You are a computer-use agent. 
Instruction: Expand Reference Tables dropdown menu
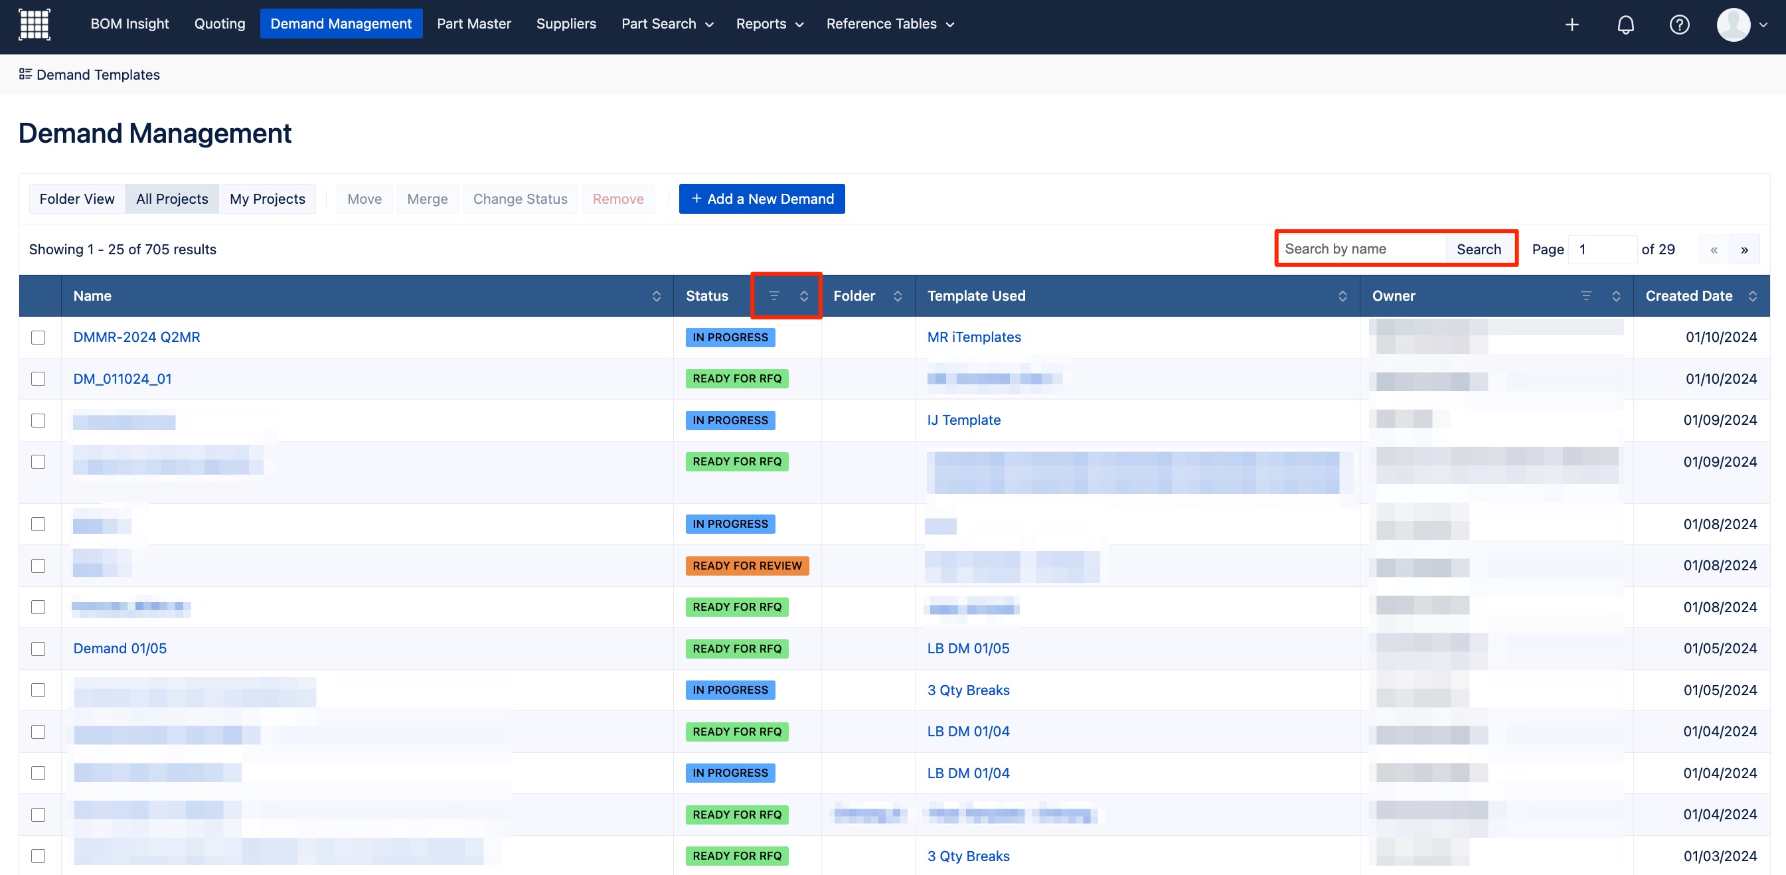point(890,25)
